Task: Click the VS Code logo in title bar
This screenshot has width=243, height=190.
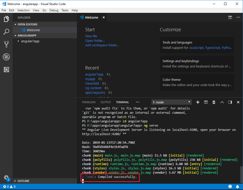Action: click(x=4, y=4)
